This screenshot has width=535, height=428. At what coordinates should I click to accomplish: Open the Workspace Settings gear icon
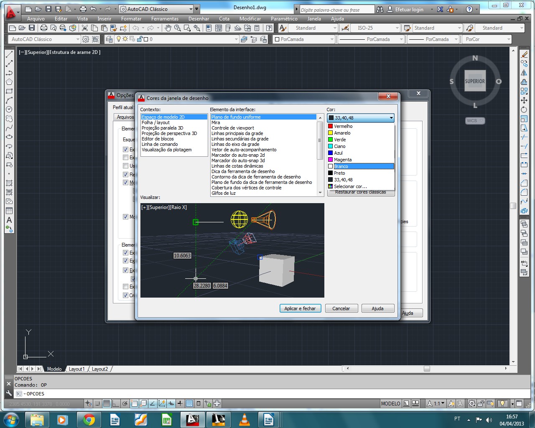[x=86, y=39]
